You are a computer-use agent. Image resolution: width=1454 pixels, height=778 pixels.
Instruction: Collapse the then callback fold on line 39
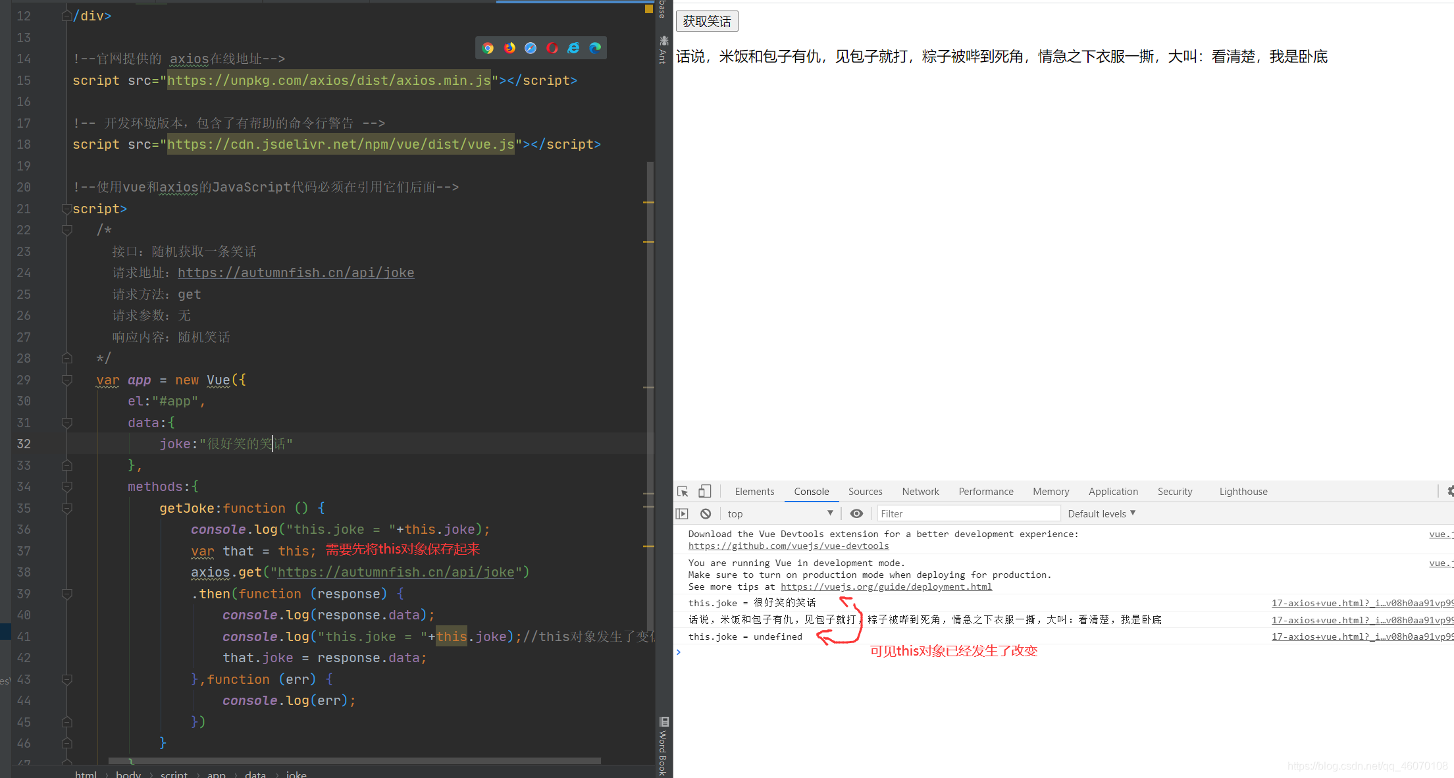coord(66,594)
